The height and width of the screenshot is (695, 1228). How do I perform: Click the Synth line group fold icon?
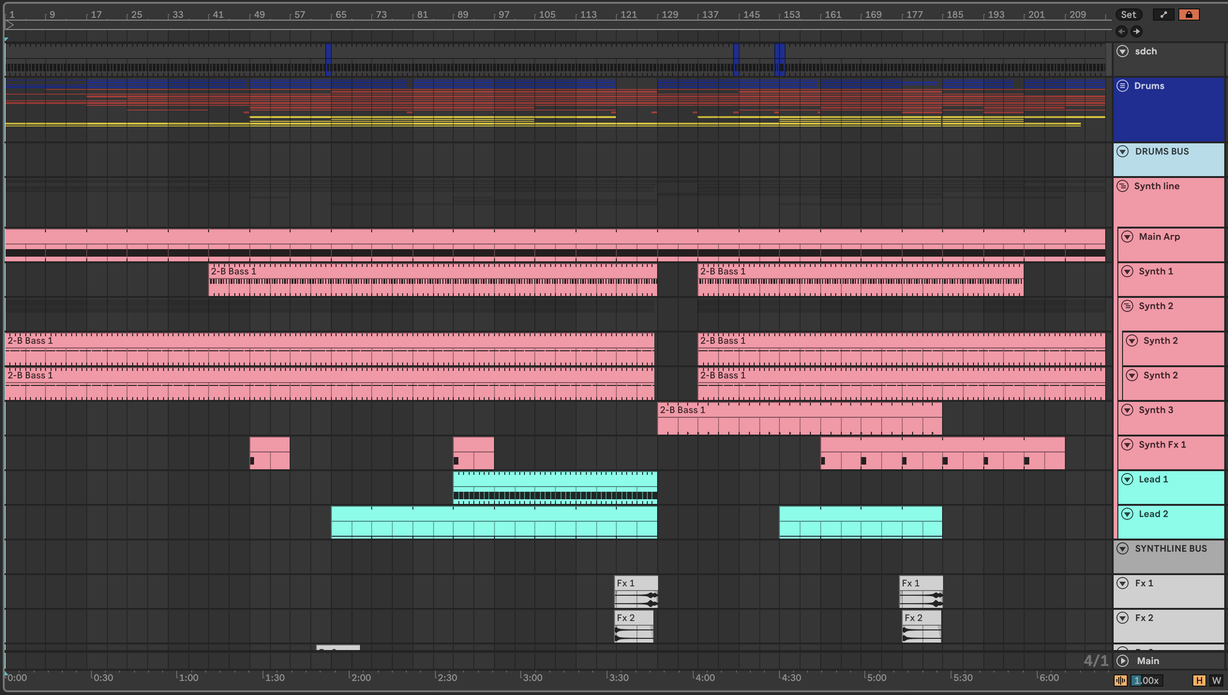coord(1123,186)
